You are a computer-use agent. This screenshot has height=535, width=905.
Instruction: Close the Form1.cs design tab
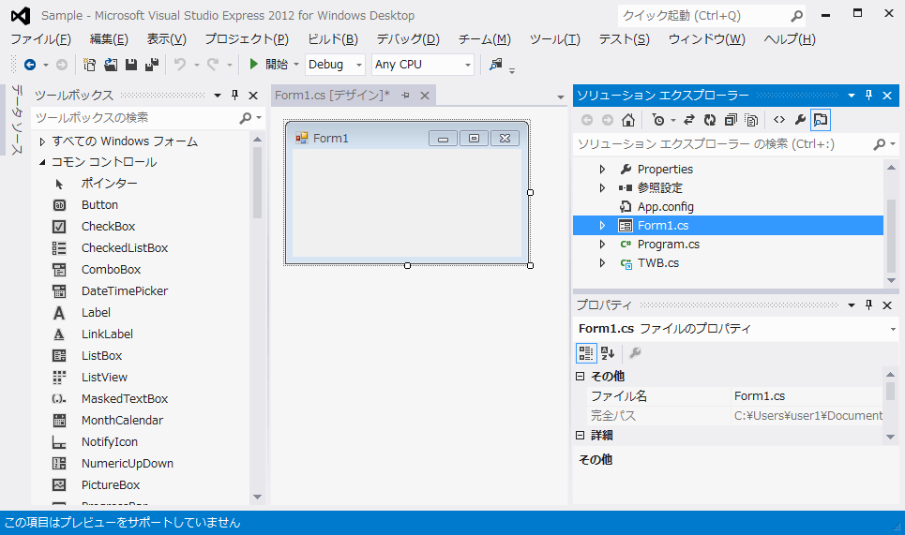[x=425, y=96]
